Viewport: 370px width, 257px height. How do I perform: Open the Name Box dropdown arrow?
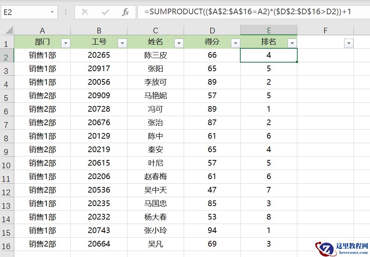(x=52, y=12)
